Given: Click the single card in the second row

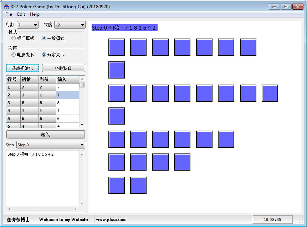Looking at the screenshot, I should 117,70.
